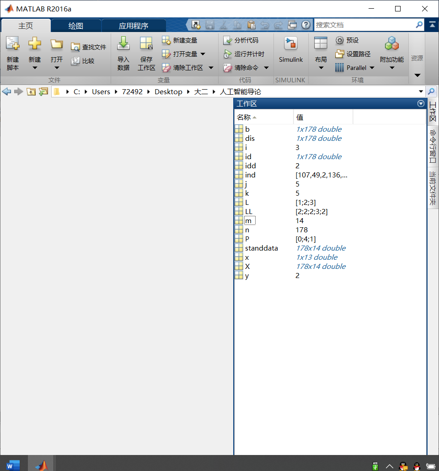Viewport: 439px width, 471px height.
Task: Click the Value (值) column header
Action: [323, 117]
